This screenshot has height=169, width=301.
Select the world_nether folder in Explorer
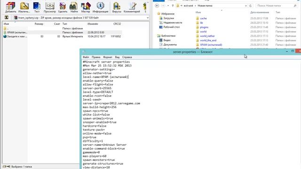[x=206, y=36]
